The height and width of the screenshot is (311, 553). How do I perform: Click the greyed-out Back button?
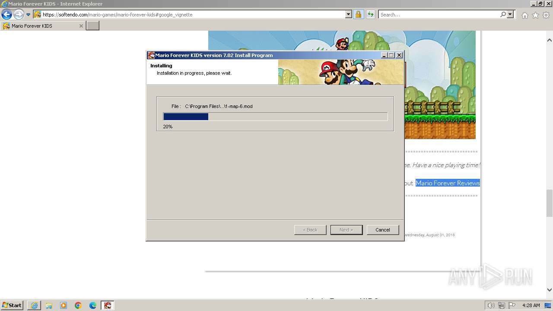pos(310,230)
